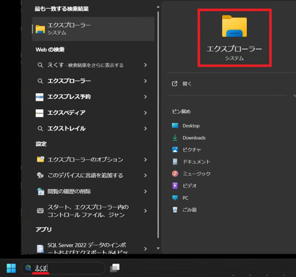
Task: Expand the エクスプレス予約 result chevron
Action: [146, 97]
